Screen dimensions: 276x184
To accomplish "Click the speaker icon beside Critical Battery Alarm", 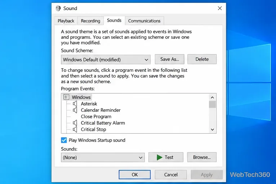I will (x=75, y=123).
